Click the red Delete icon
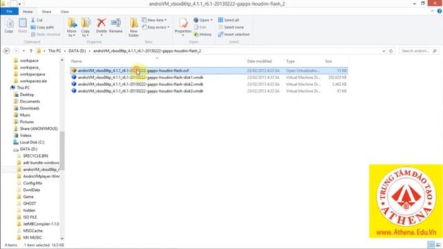443x249 pixels. 102,23
